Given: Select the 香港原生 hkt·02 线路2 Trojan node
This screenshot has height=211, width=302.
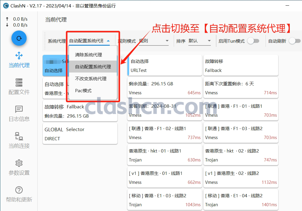Looking at the screenshot, I should 241,155.
